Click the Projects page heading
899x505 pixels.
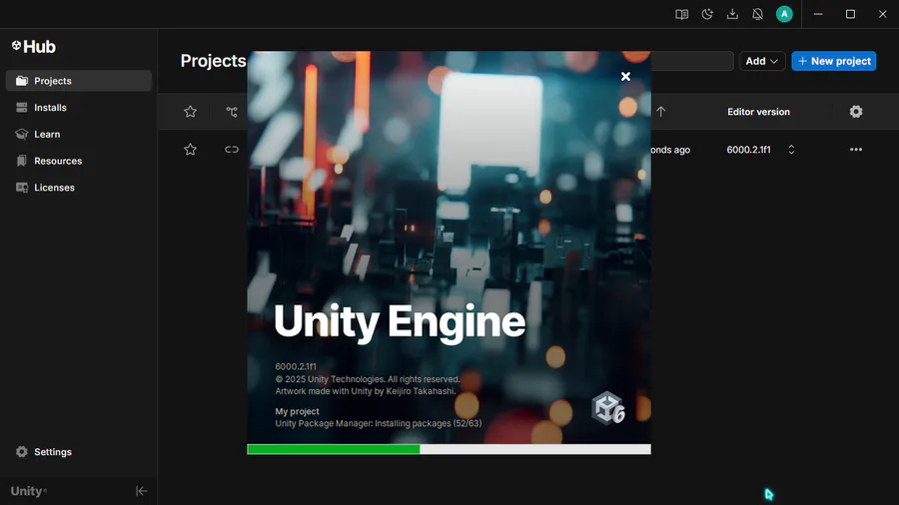213,61
